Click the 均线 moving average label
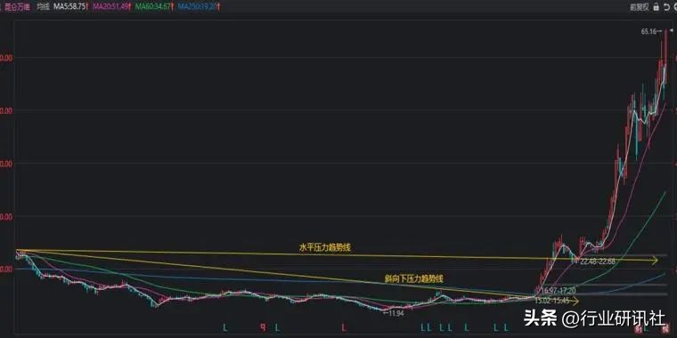This screenshot has width=677, height=338. (43, 7)
